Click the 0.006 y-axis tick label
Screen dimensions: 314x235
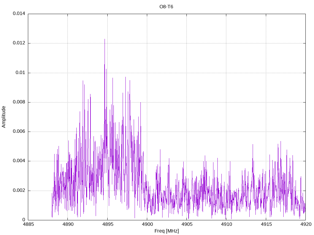point(19,132)
